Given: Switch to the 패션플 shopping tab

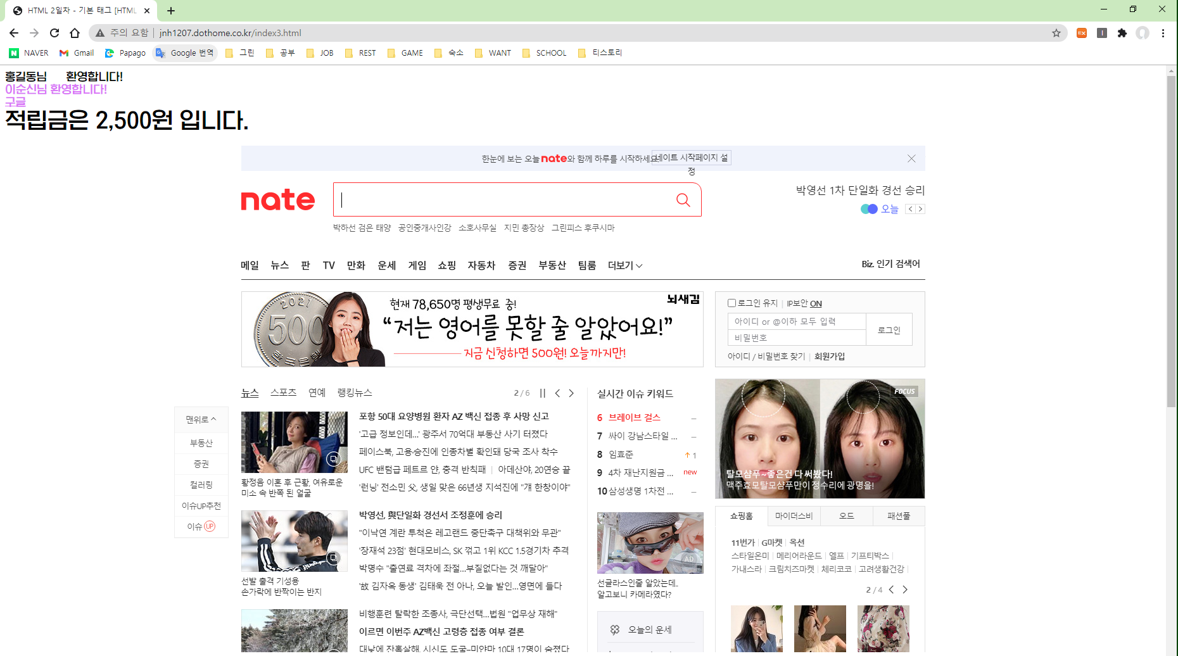Looking at the screenshot, I should click(899, 516).
